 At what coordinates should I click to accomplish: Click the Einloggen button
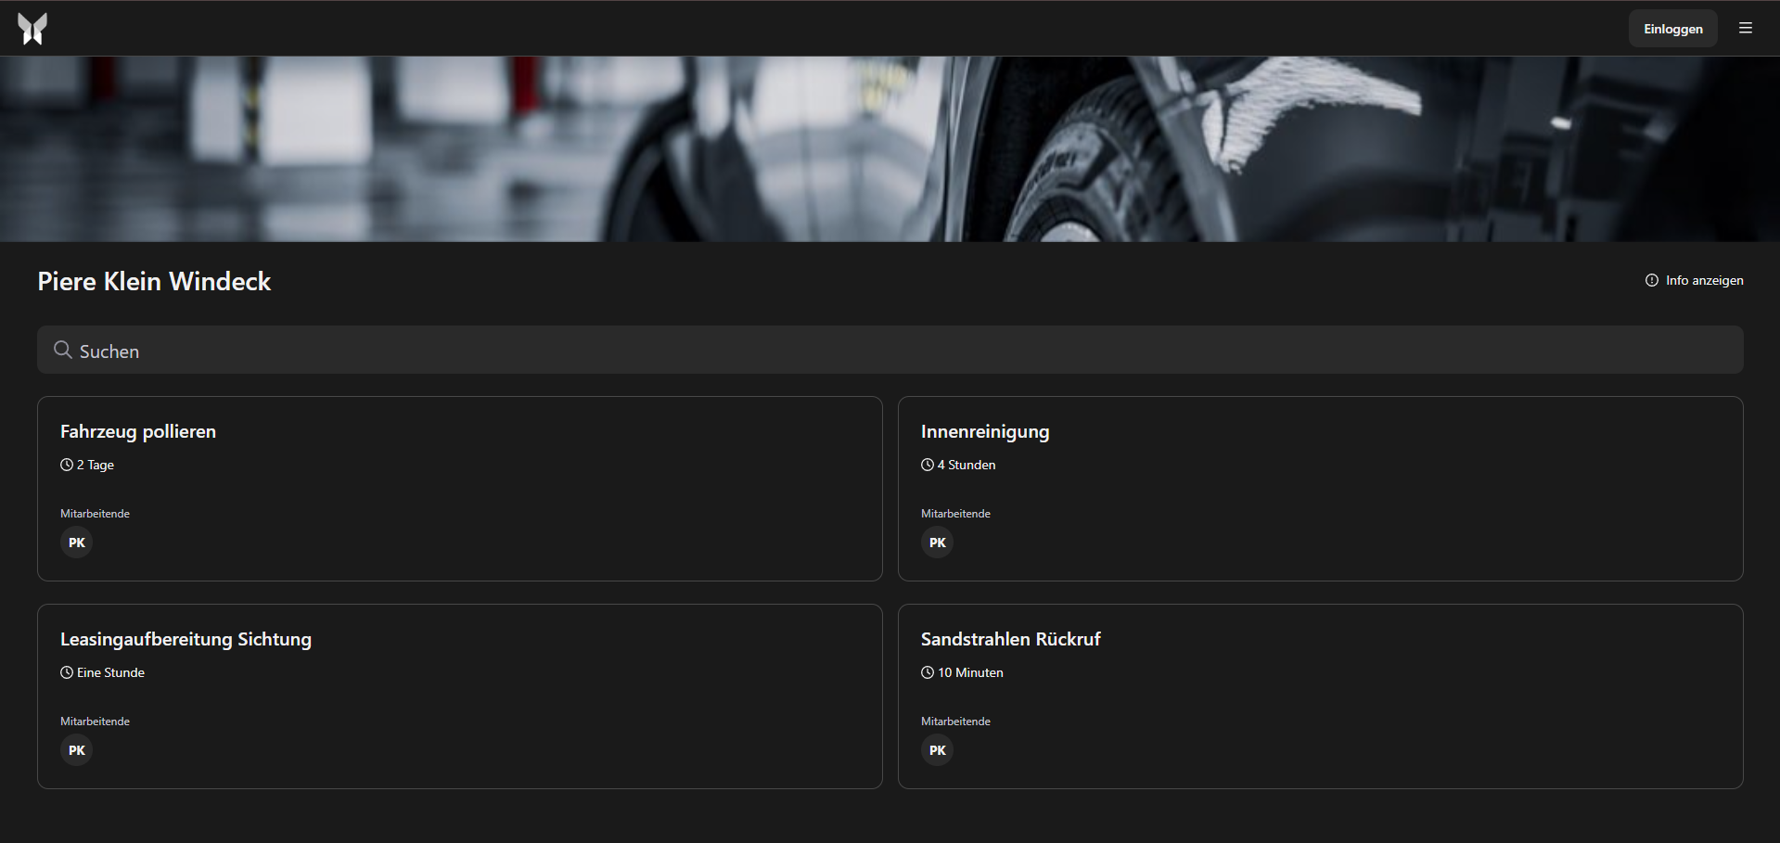coord(1673,29)
